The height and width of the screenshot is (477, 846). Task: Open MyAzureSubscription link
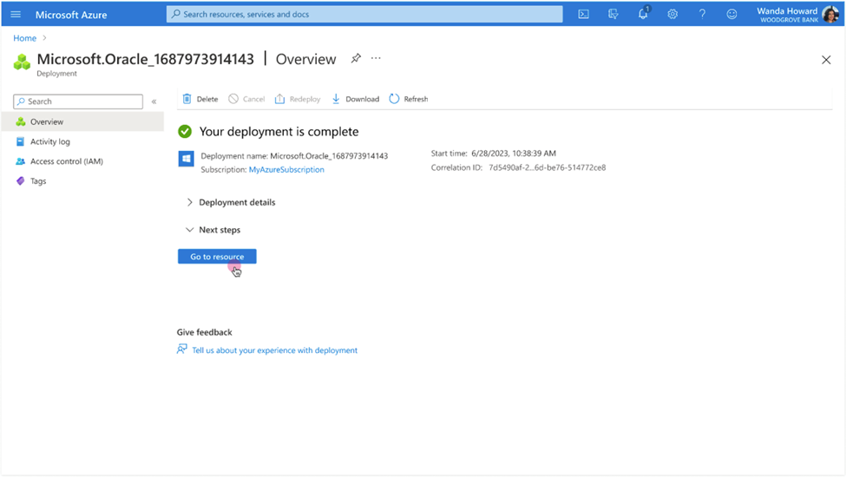[286, 170]
